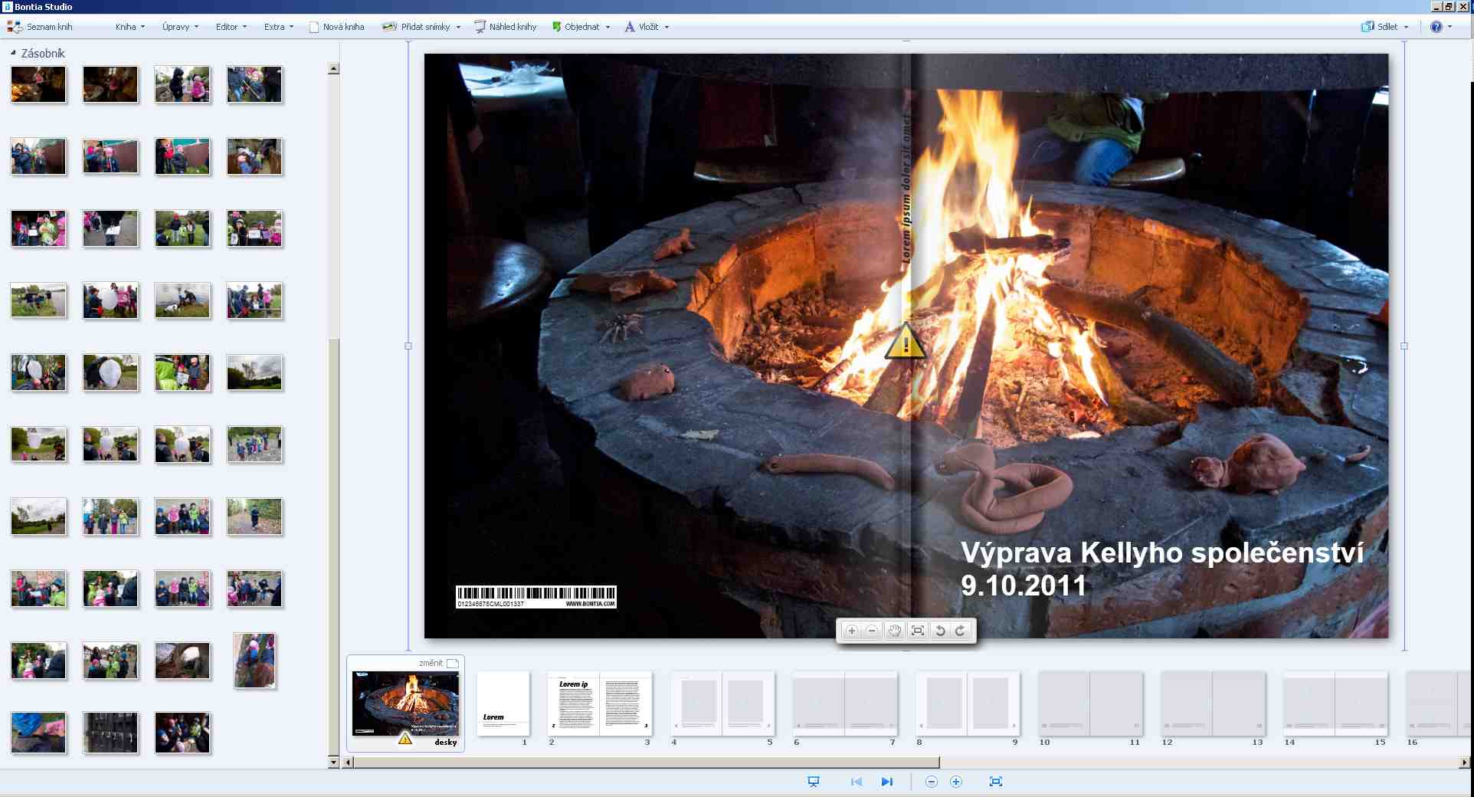Click fit-to-frame icon on photo toolbar

click(917, 631)
